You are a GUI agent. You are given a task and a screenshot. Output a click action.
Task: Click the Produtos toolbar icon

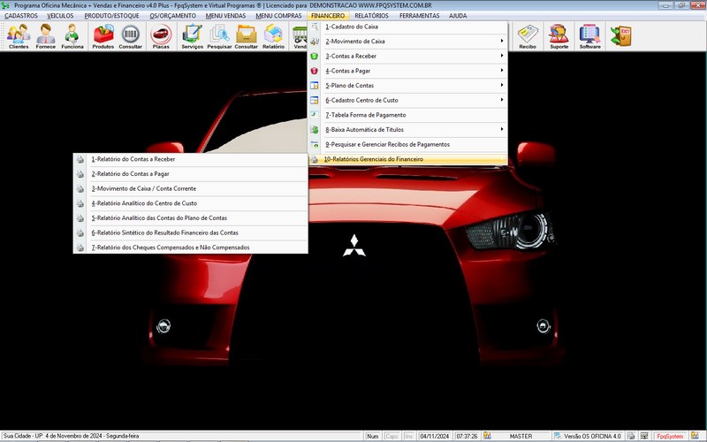(103, 36)
